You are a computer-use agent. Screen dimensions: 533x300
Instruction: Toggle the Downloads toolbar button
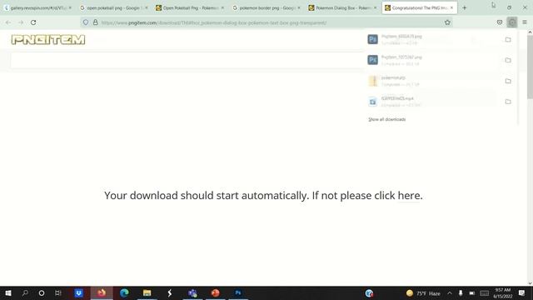pyautogui.click(x=512, y=22)
